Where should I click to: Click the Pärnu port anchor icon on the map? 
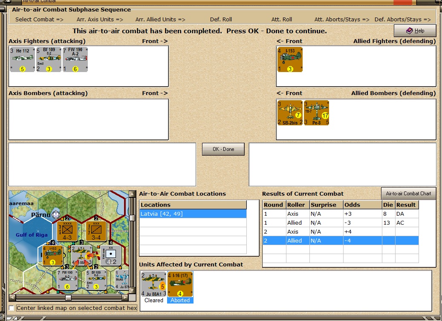coord(56,215)
